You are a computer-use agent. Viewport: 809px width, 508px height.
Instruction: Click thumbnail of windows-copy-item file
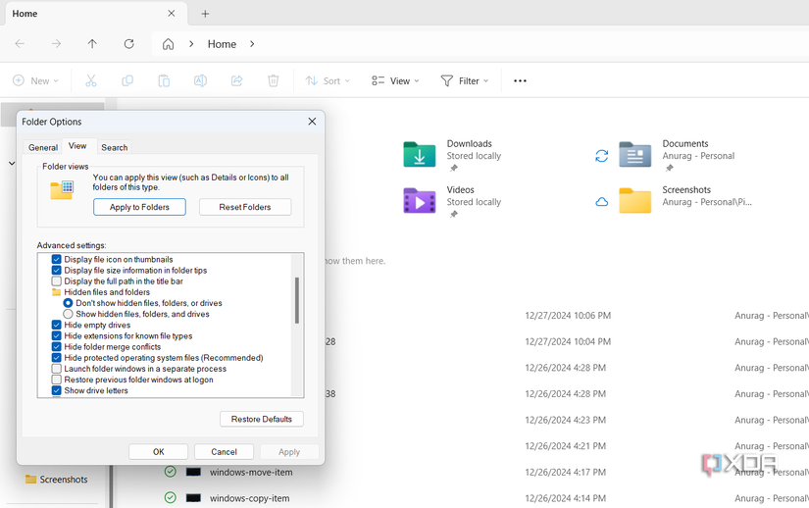pos(193,497)
